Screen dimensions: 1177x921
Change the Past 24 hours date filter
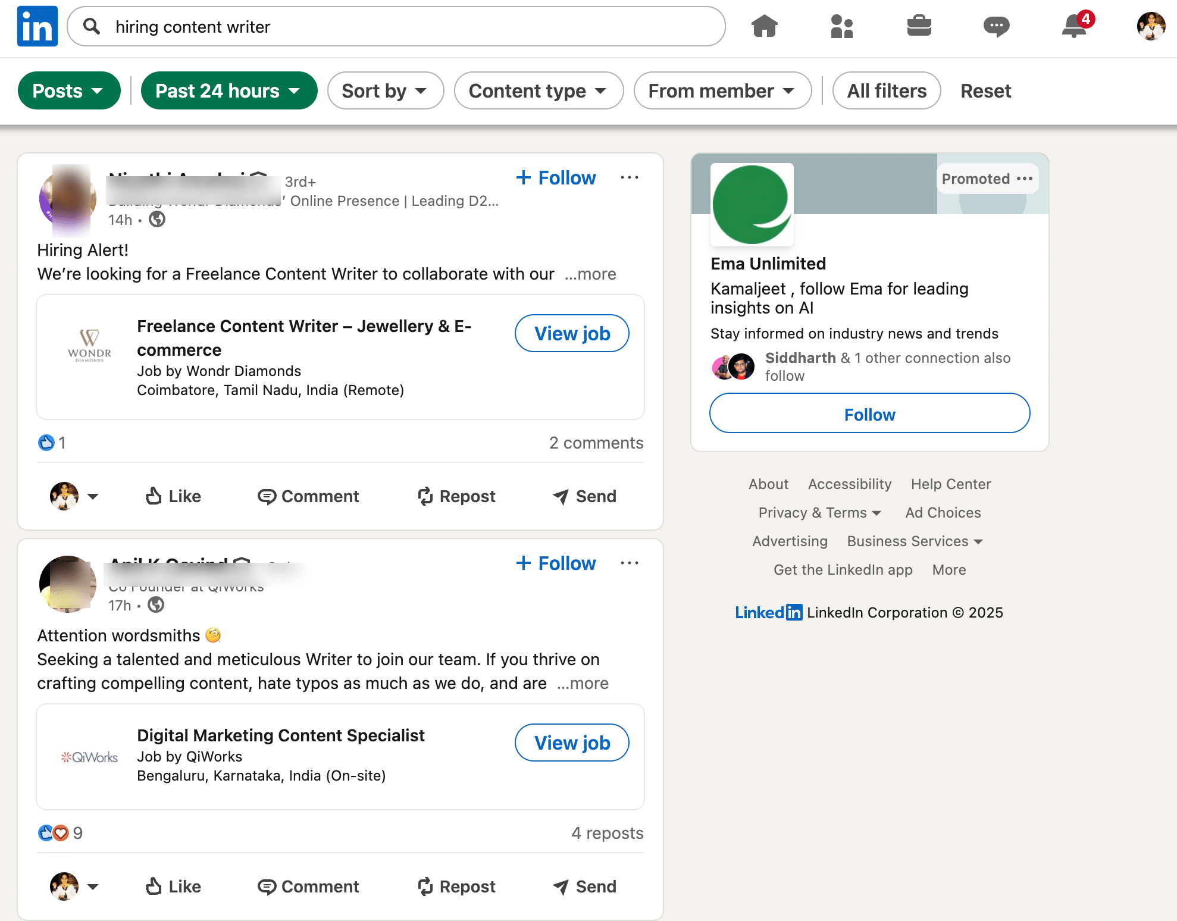228,90
